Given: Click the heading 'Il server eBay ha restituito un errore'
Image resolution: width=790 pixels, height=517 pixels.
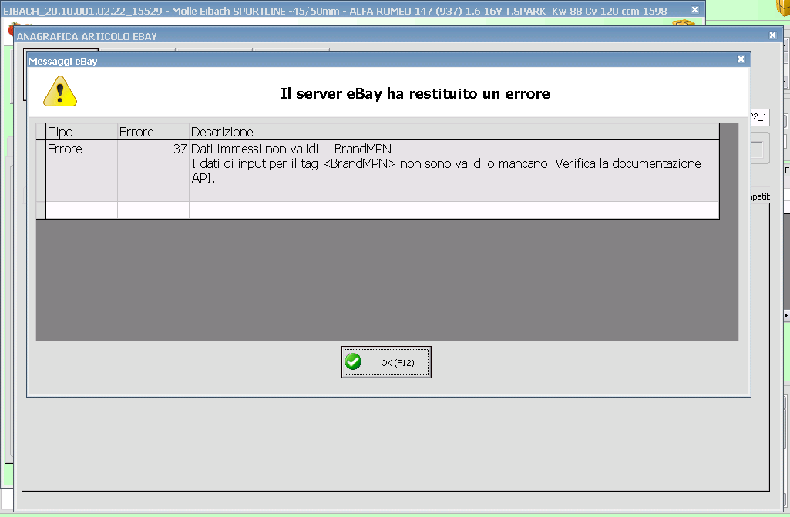Looking at the screenshot, I should tap(415, 94).
